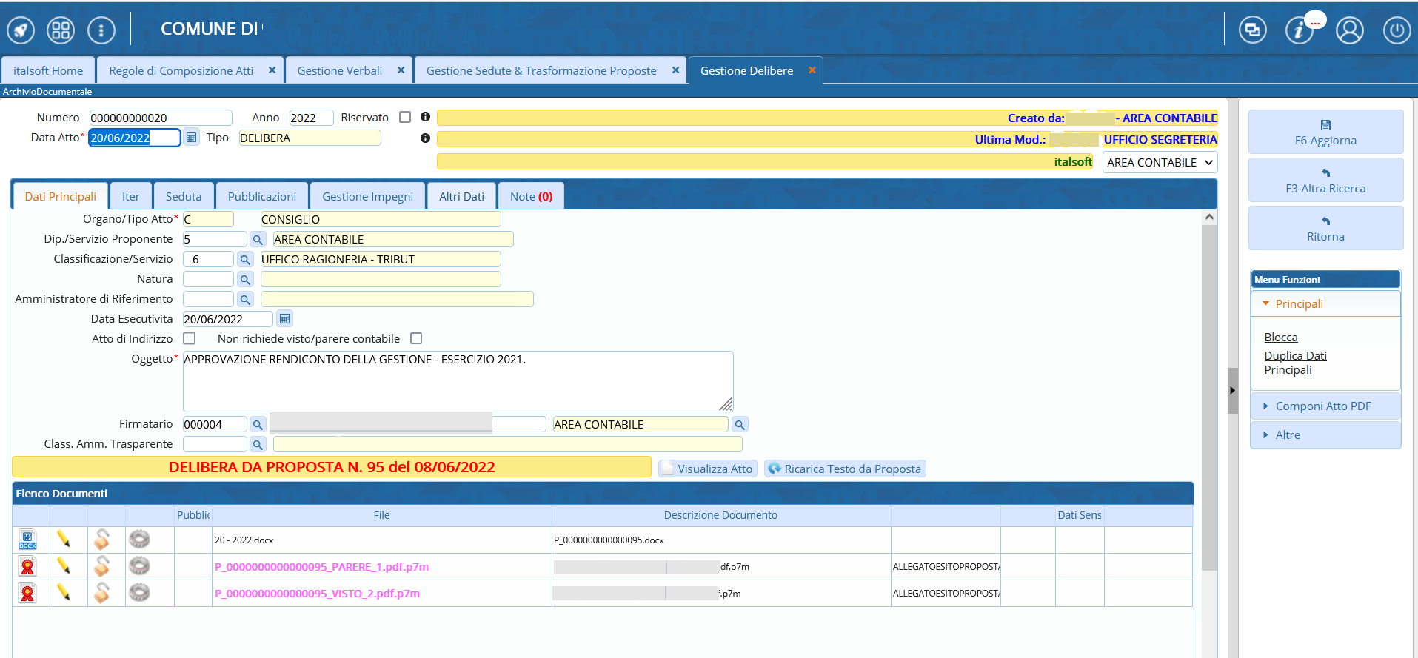Enable the Atto di Indirizzo checkbox
Image resolution: width=1418 pixels, height=658 pixels.
190,338
